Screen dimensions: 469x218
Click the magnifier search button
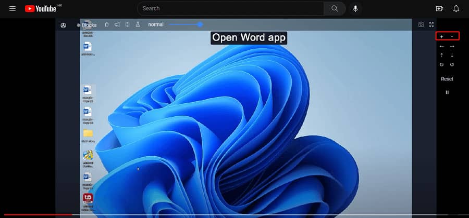point(335,9)
